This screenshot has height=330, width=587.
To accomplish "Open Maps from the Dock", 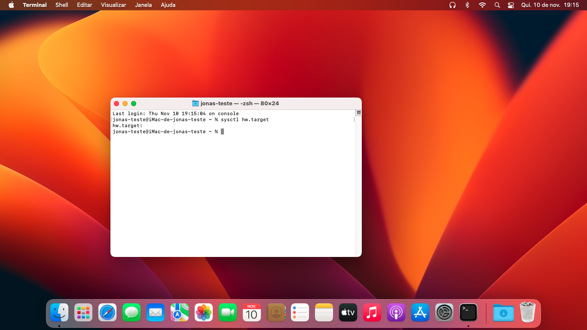I will (x=179, y=312).
